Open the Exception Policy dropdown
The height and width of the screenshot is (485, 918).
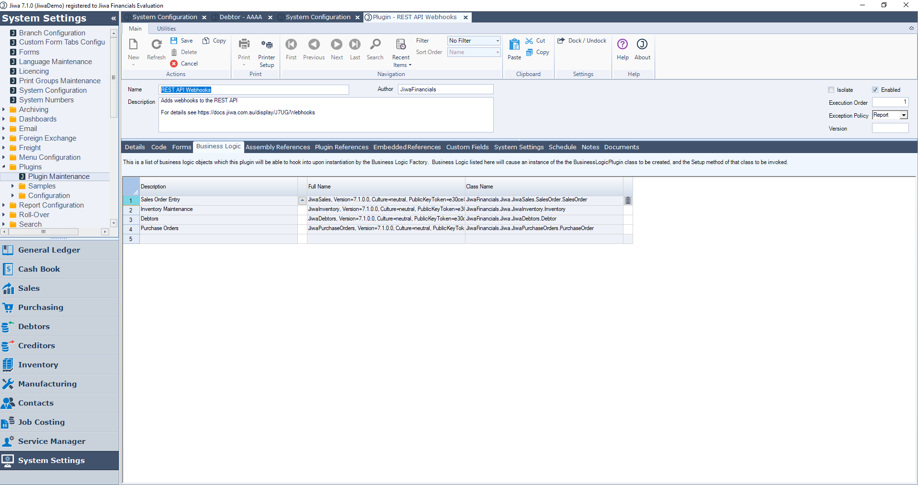[904, 115]
